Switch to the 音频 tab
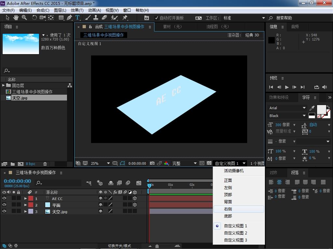 click(295, 27)
